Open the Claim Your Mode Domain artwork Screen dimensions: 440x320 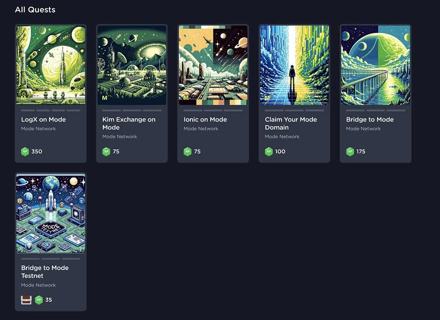[295, 65]
